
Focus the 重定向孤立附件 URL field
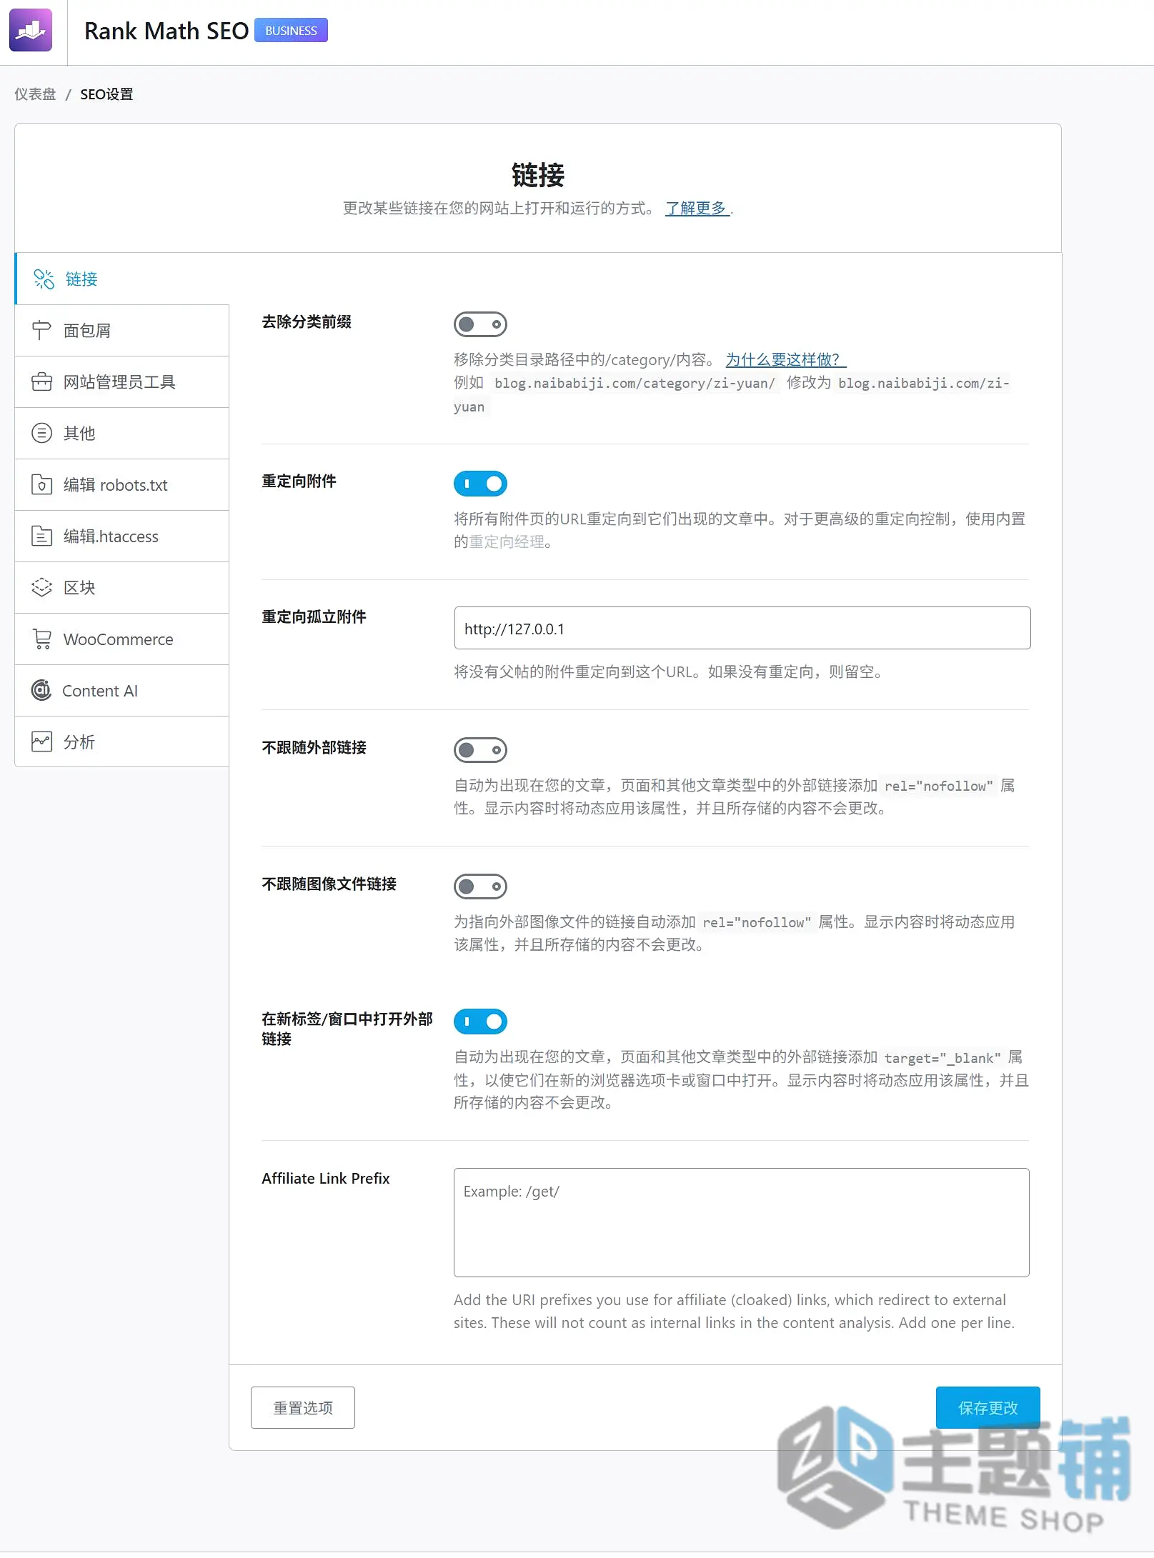pos(742,628)
